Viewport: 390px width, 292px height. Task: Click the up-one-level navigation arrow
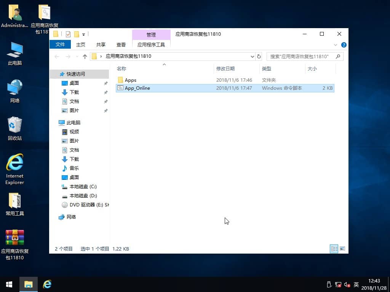[85, 56]
